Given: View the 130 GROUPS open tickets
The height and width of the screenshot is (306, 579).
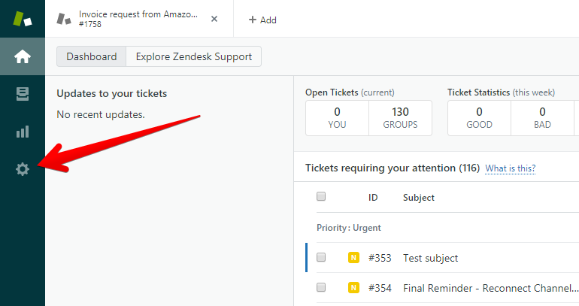Looking at the screenshot, I should coord(400,118).
